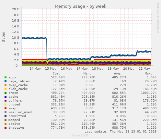Viewport: 161px width, 139px height.
Task: Click the Munin 2.0.57 version text
Action: coord(80,135)
